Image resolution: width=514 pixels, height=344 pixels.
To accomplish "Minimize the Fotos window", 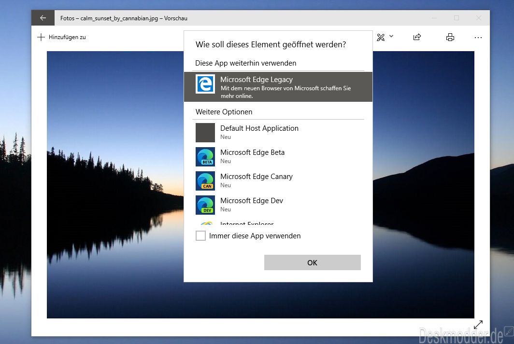I will [434, 18].
